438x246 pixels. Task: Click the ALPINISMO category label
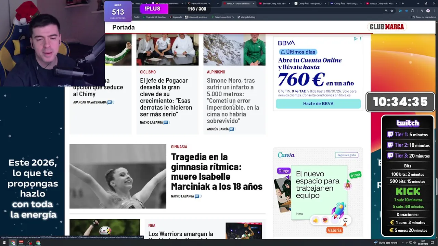(216, 72)
